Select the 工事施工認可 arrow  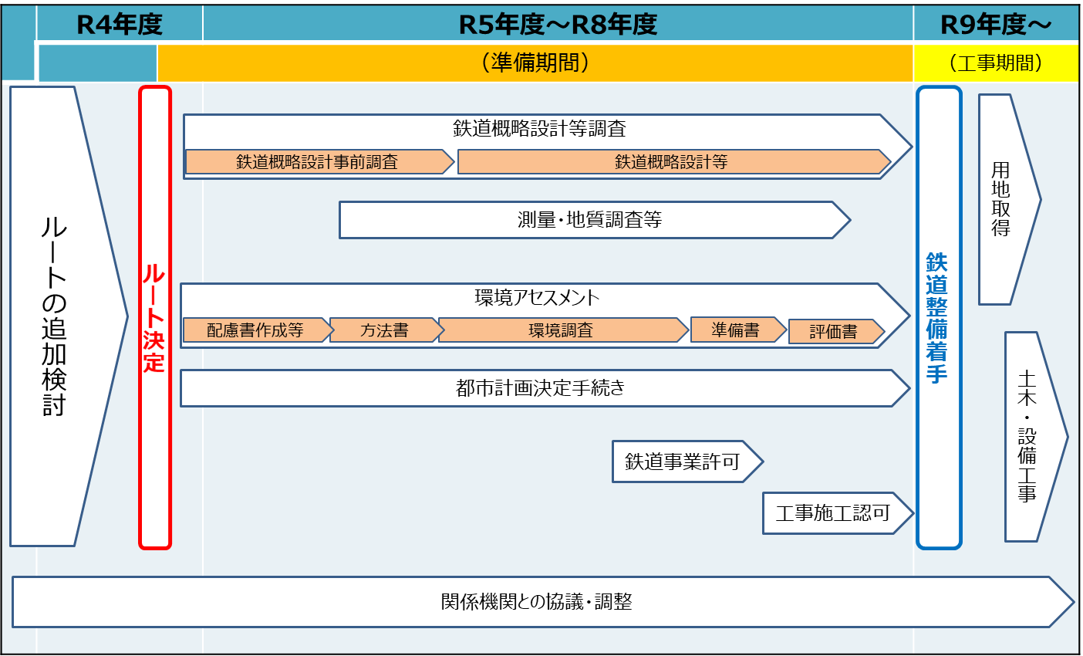[838, 513]
